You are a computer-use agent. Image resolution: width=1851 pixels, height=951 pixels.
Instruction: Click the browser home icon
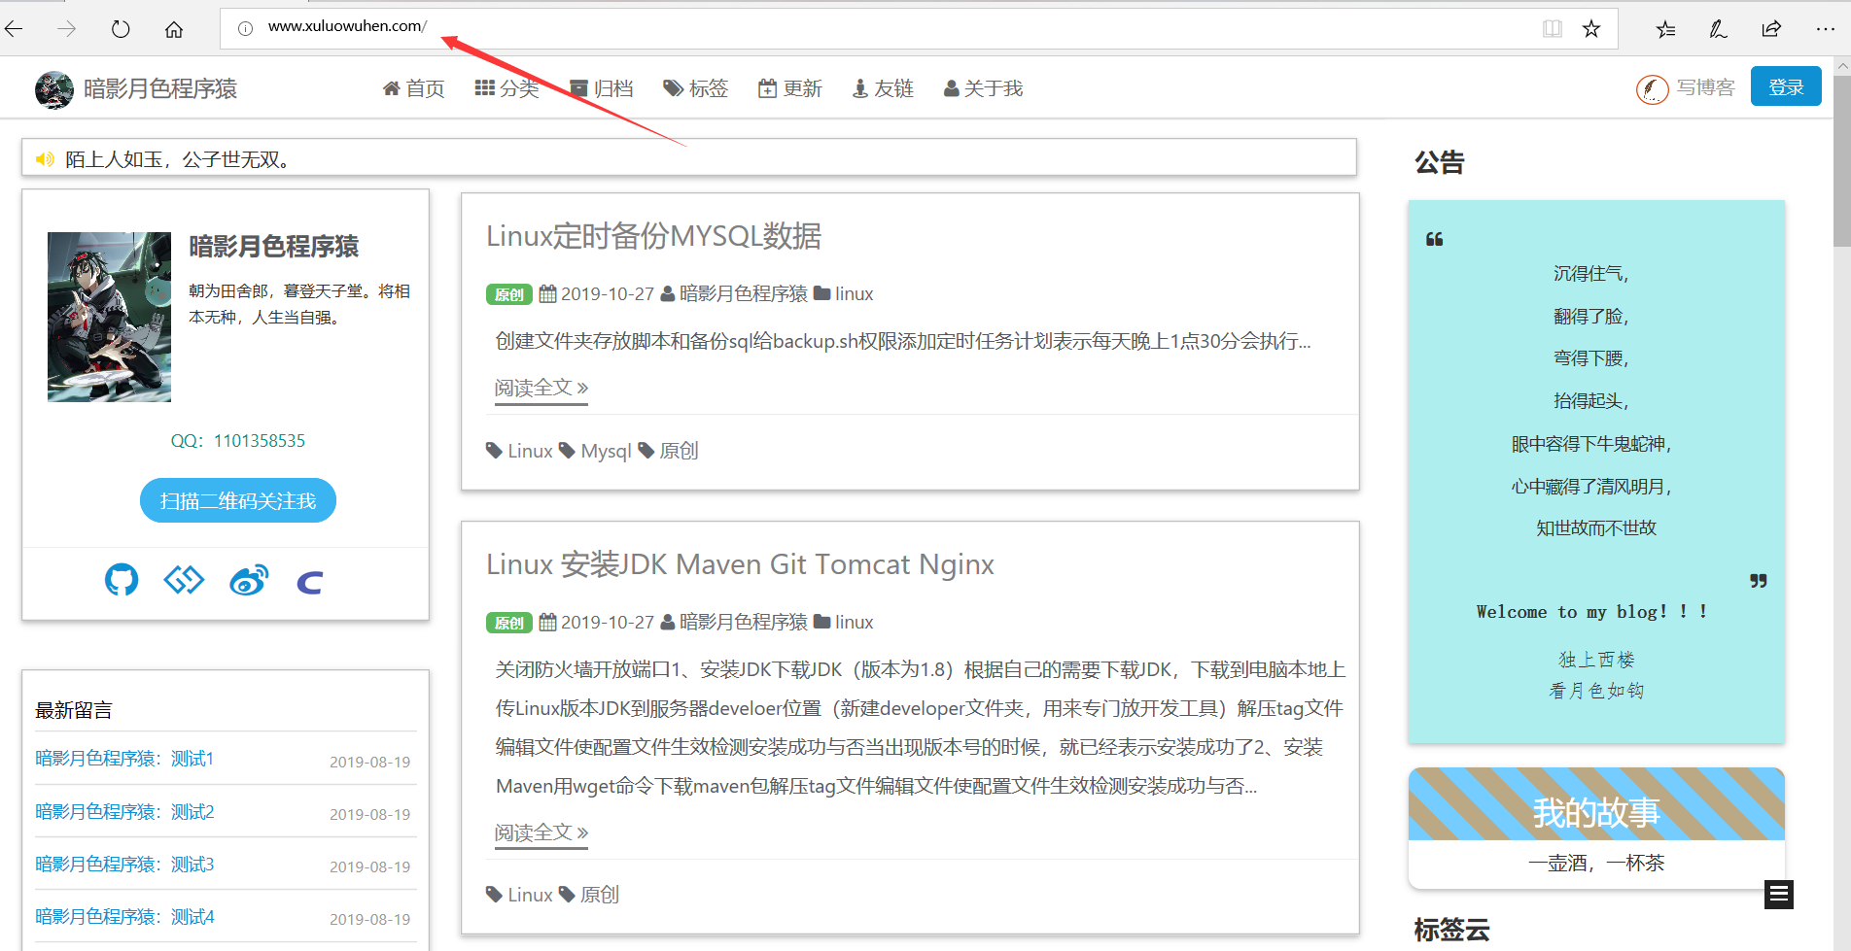coord(173,28)
